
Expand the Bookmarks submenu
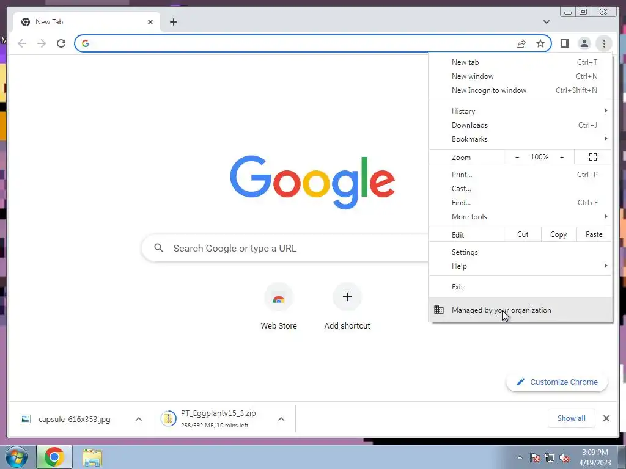521,139
